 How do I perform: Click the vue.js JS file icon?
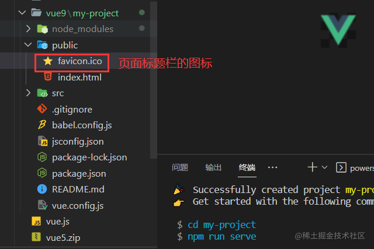click(x=36, y=222)
